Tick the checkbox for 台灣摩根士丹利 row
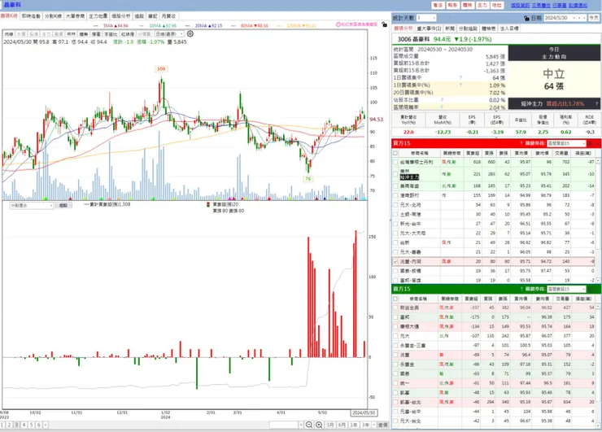Viewport: 602px width, 432px height. [x=395, y=162]
